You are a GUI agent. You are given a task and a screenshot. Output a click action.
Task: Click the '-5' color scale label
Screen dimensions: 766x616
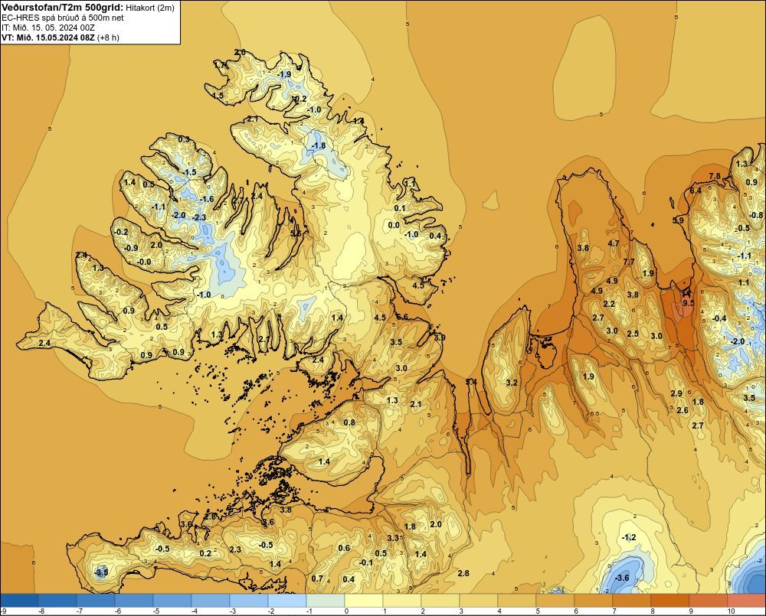pyautogui.click(x=156, y=611)
